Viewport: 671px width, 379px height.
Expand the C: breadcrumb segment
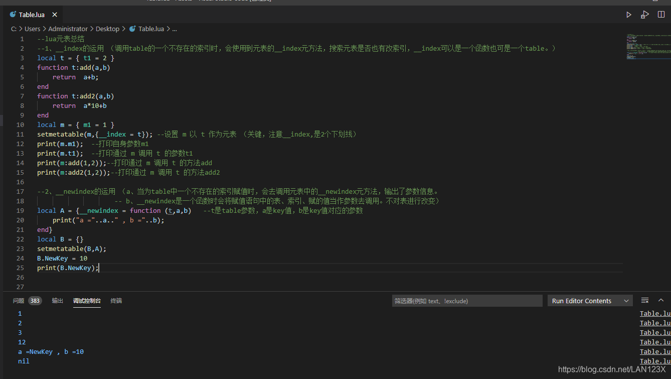coord(14,29)
